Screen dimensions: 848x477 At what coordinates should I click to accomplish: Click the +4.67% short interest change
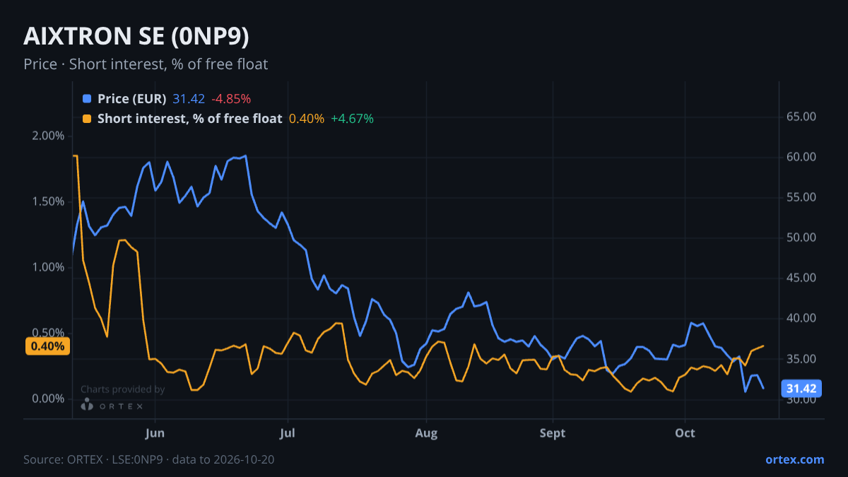click(x=352, y=119)
